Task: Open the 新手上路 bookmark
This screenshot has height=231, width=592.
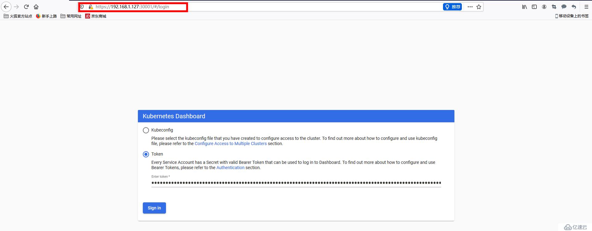Action: 46,16
